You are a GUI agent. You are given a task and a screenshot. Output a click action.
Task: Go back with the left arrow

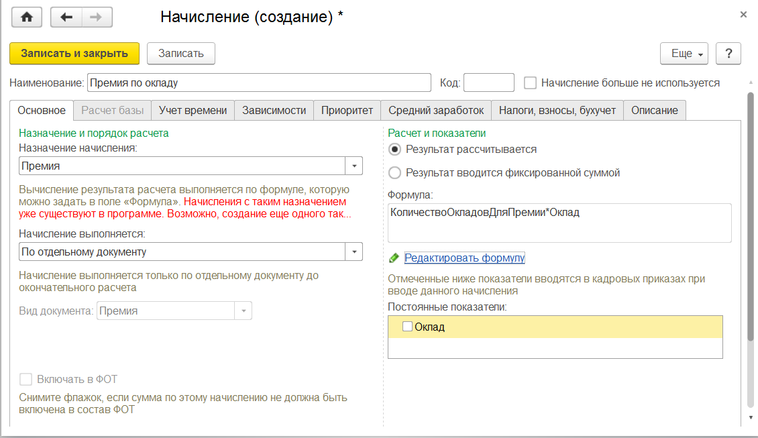[x=66, y=17]
